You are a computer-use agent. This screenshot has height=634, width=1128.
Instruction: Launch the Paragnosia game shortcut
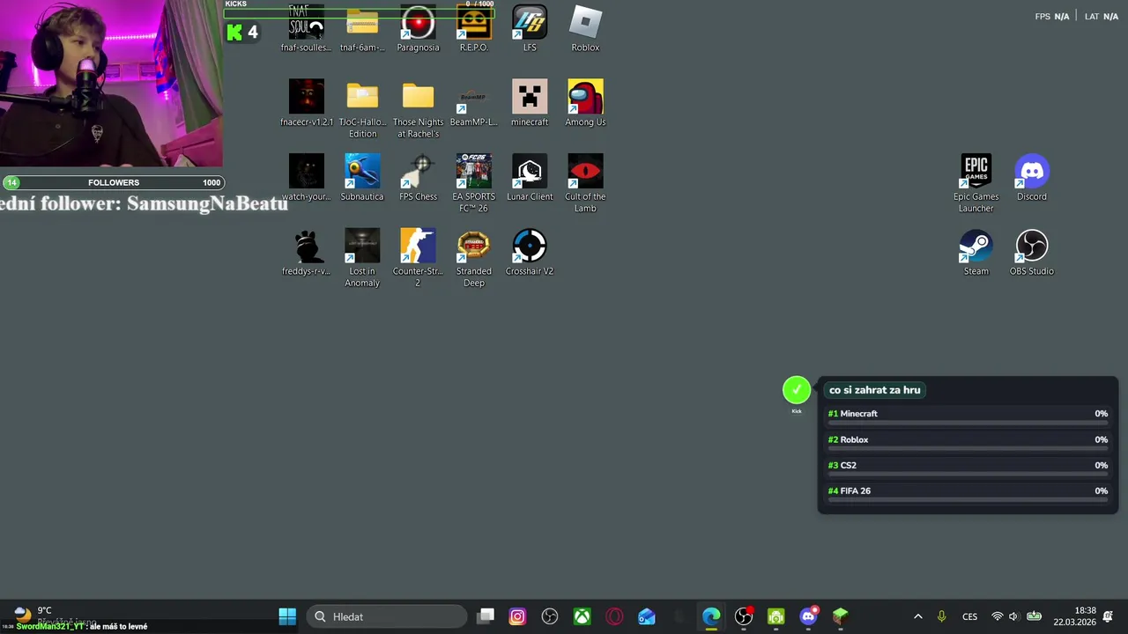click(x=418, y=28)
